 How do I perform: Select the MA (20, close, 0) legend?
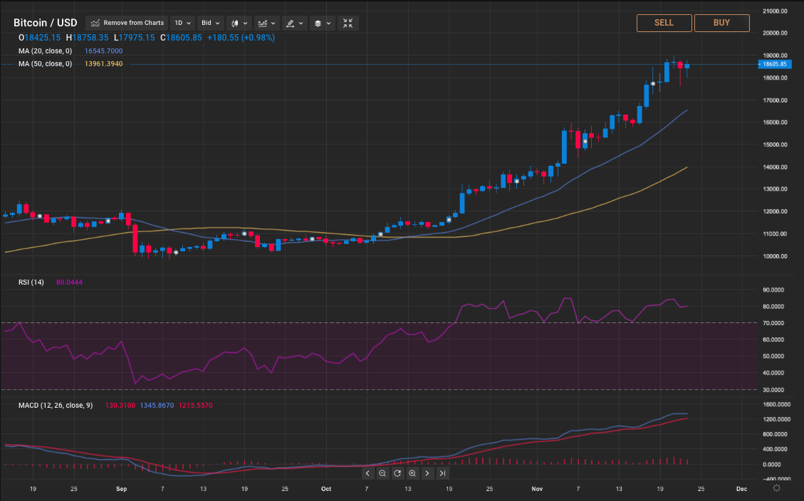point(45,51)
